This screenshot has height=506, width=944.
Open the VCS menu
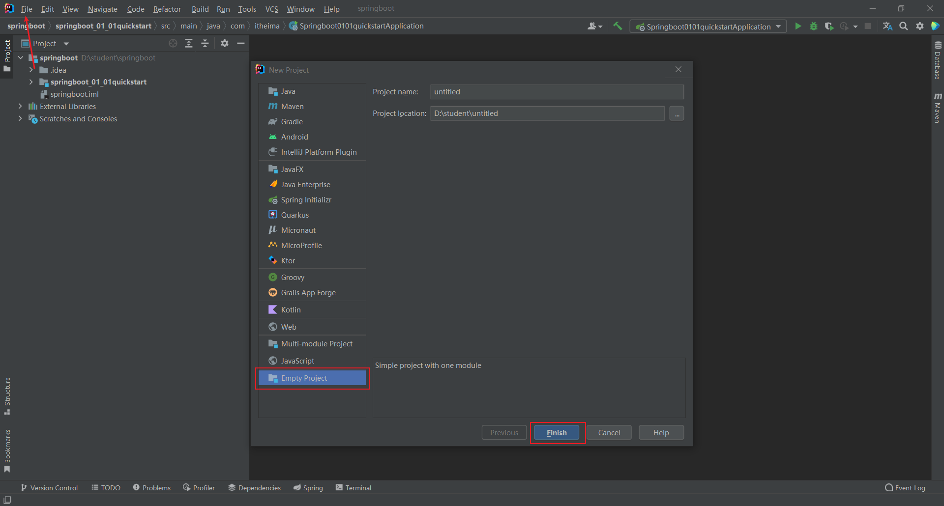pos(271,9)
